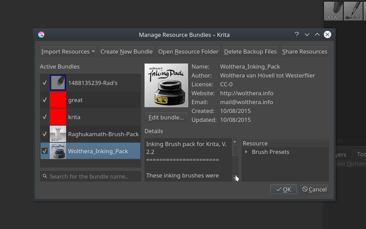
Task: Disable the great bundle checkbox
Action: pyautogui.click(x=45, y=100)
